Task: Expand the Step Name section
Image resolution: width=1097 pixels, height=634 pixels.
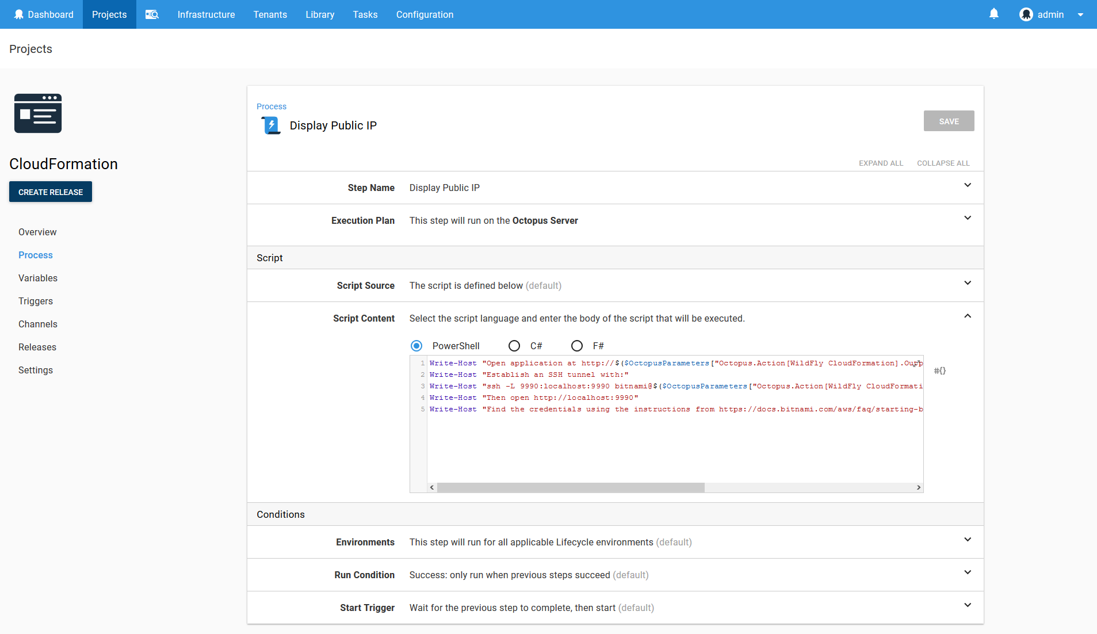Action: (967, 185)
